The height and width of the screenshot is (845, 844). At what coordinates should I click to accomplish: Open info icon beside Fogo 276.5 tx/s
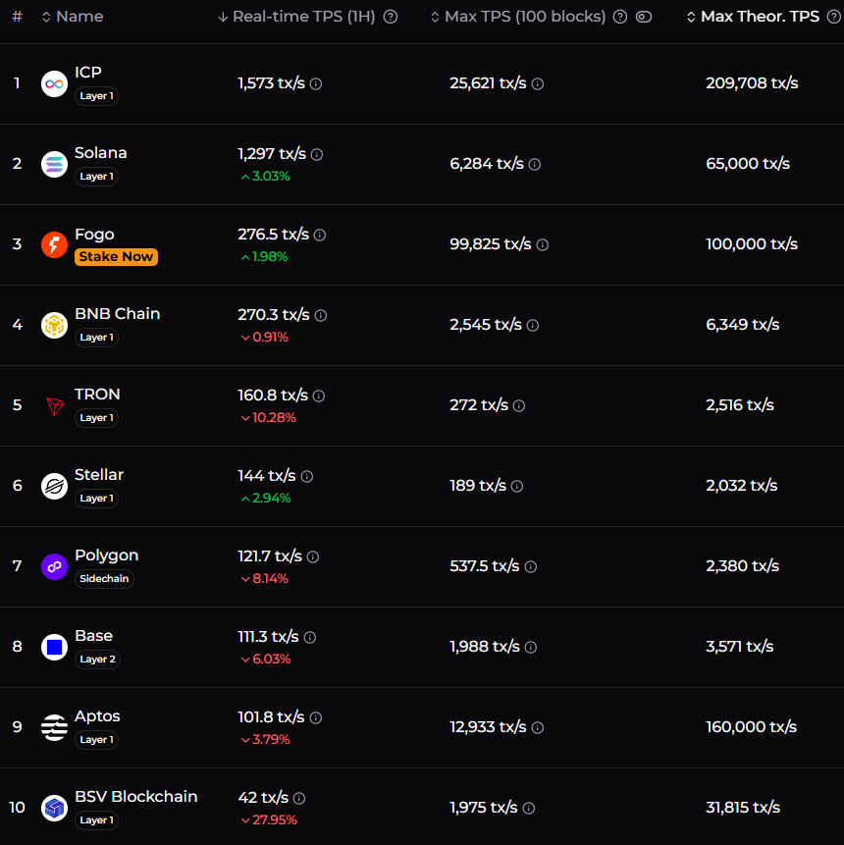(320, 235)
